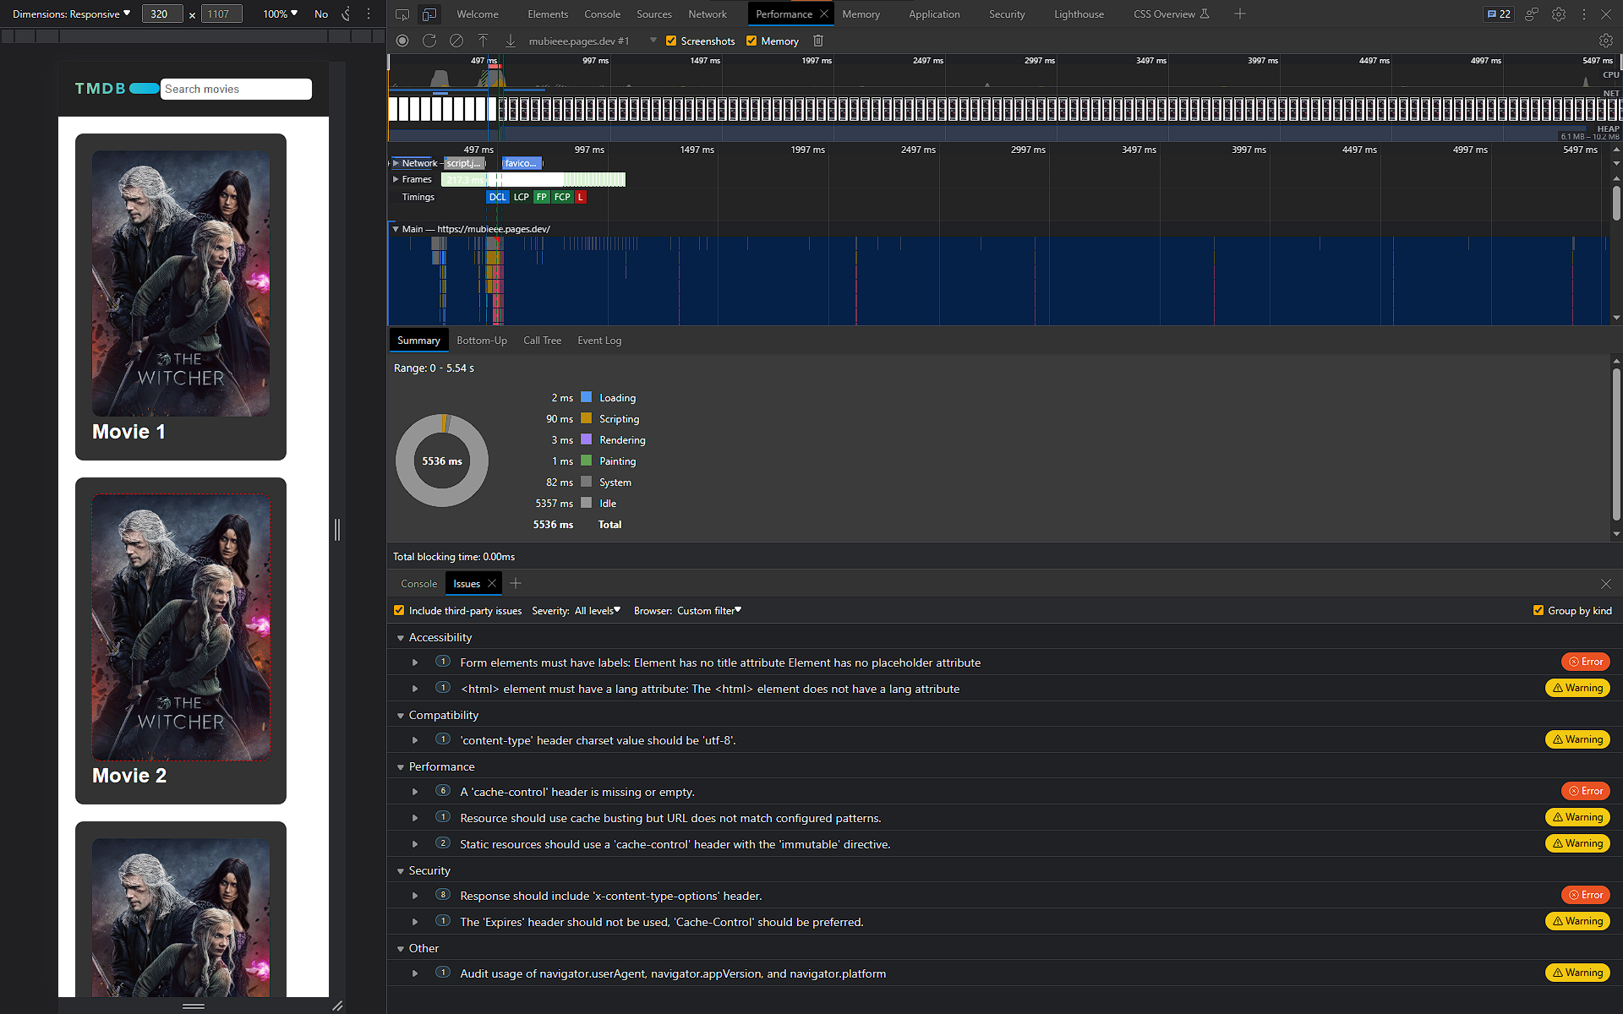Click the download profile icon
The height and width of the screenshot is (1014, 1623).
(x=511, y=41)
